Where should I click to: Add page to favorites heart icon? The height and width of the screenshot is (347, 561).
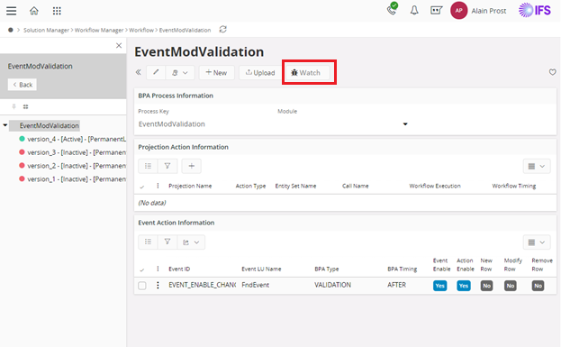(552, 72)
